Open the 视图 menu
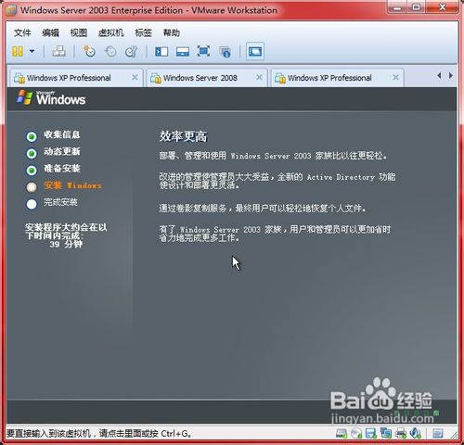The width and height of the screenshot is (464, 445). click(x=79, y=32)
